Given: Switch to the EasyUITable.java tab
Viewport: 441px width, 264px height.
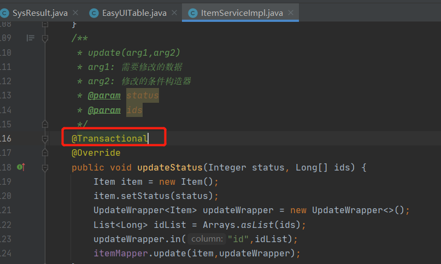Looking at the screenshot, I should pyautogui.click(x=134, y=13).
